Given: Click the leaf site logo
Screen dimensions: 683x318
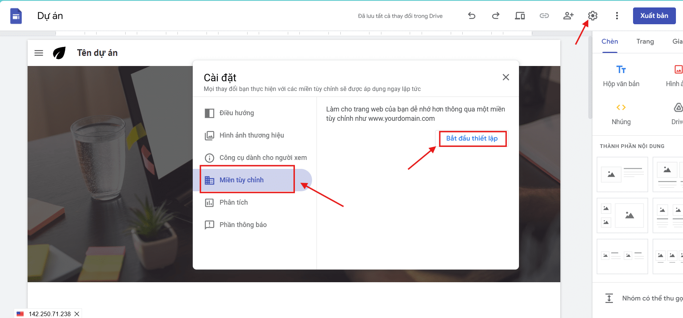Looking at the screenshot, I should click(59, 53).
